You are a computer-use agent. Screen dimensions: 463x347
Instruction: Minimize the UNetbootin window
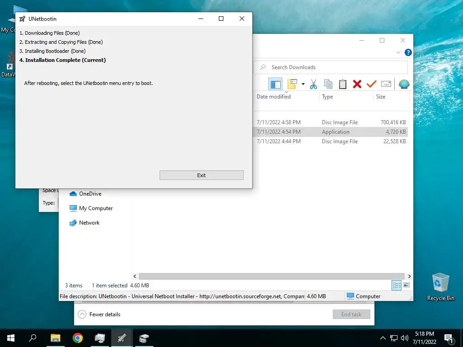tap(201, 19)
